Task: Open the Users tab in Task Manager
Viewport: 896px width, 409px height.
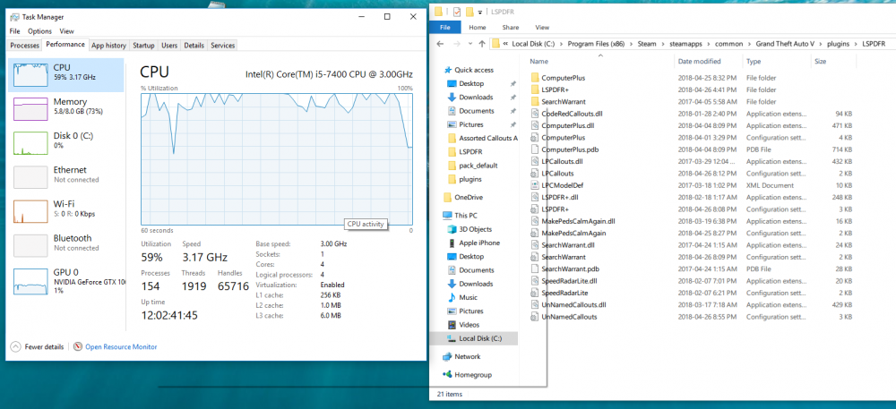Action: (x=169, y=46)
